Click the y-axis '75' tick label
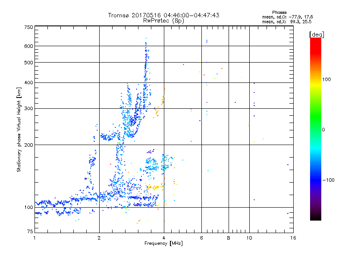The width and height of the screenshot is (345, 259). [x=30, y=231]
